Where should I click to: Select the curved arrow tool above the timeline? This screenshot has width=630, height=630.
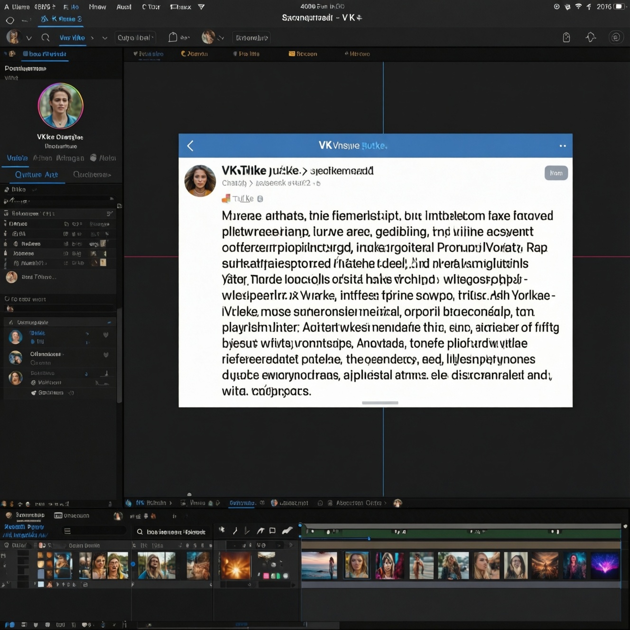pyautogui.click(x=260, y=531)
